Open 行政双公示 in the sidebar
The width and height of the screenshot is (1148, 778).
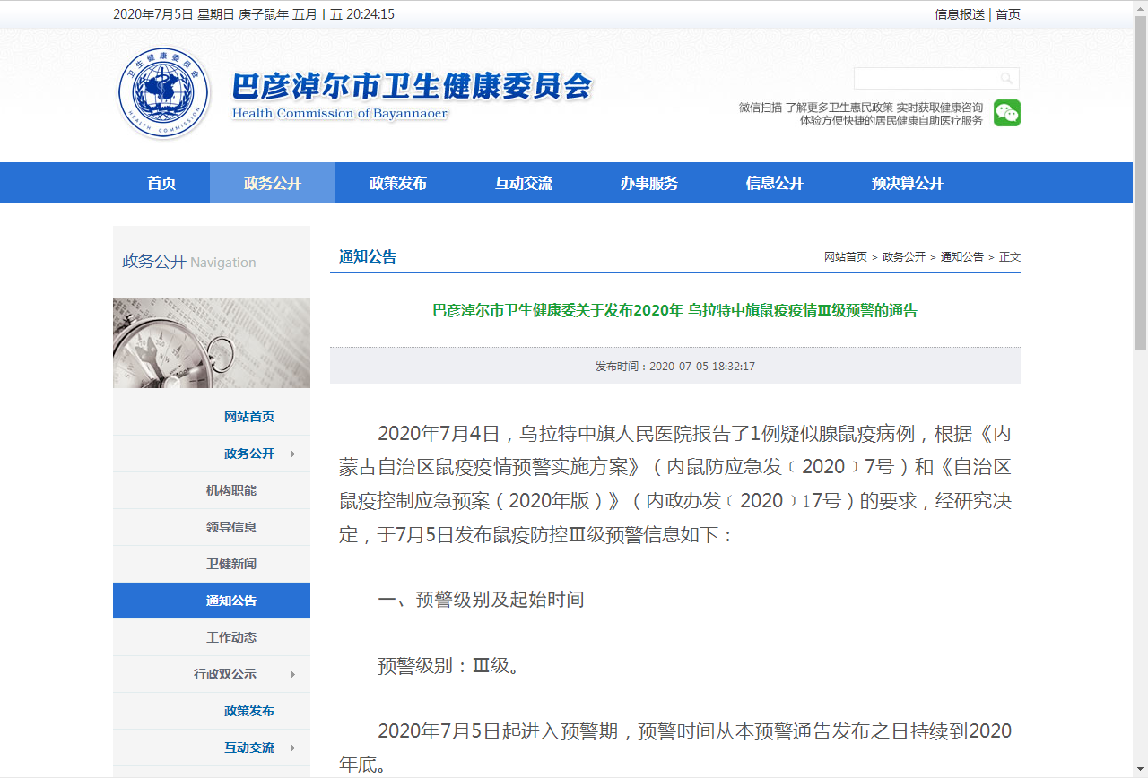(x=225, y=674)
